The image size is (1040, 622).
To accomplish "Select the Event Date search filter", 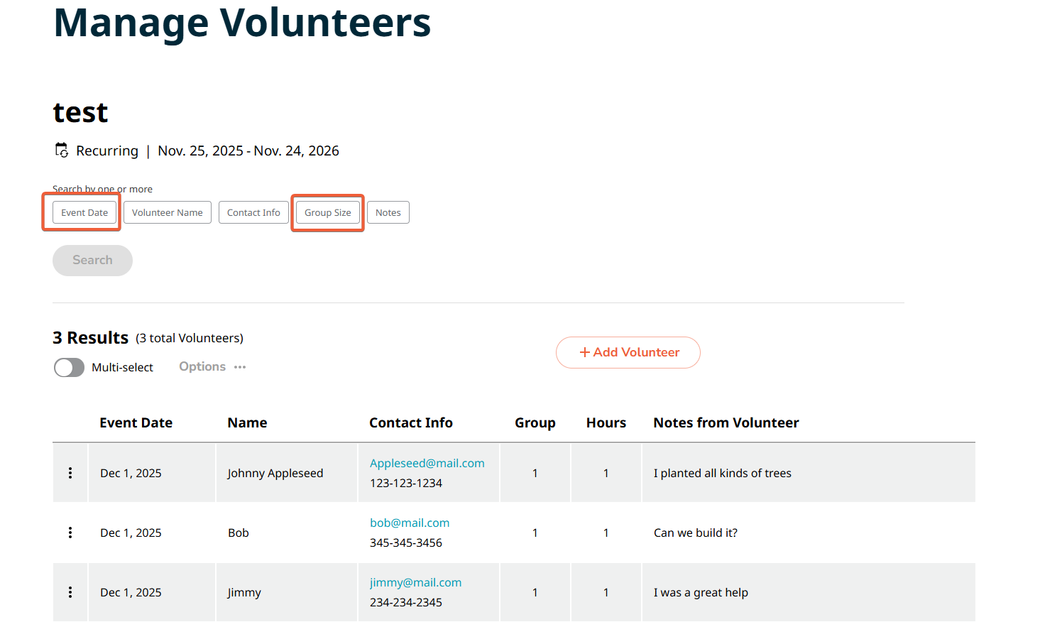I will click(x=84, y=212).
